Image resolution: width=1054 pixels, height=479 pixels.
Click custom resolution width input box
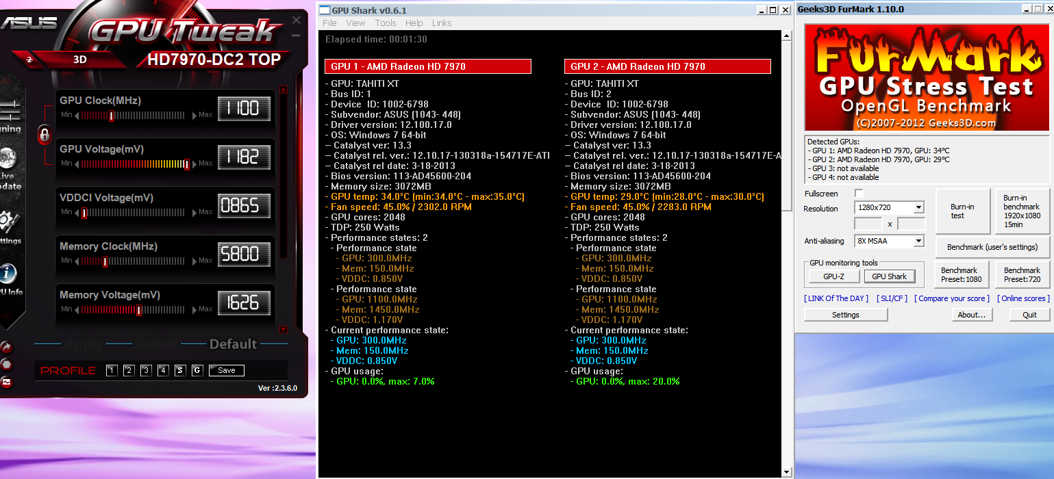click(868, 224)
